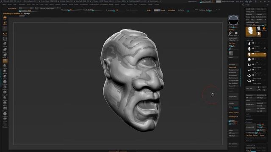Toggle the Rgb mode button
The image size is (271, 152).
coord(149,10)
